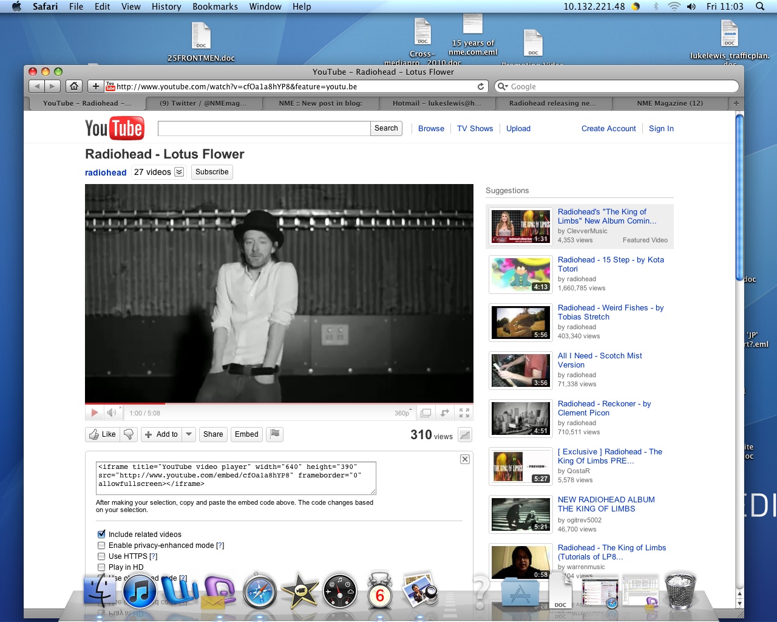Open video statistics graph icon
777x622 pixels.
click(x=465, y=435)
